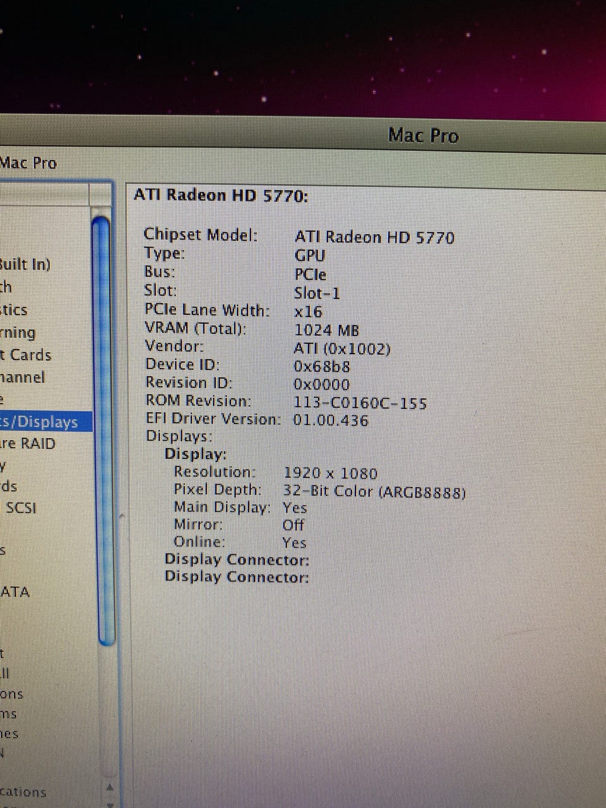Click the Device ID value '0x68b8'
Screen dimensions: 606x808
(321, 367)
